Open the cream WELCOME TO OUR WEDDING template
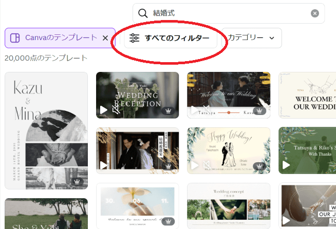The image size is (336, 229). 307,95
